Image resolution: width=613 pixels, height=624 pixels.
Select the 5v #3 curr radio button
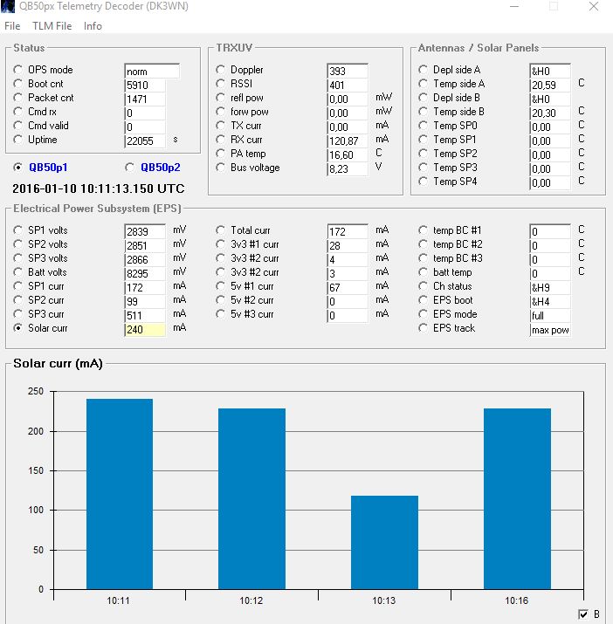[x=220, y=313]
